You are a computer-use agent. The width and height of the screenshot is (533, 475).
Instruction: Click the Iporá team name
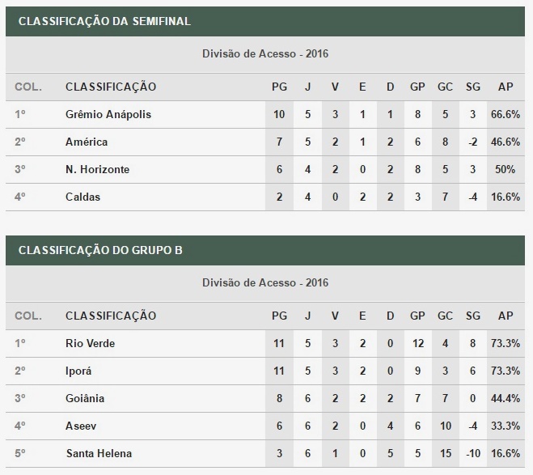coord(78,371)
